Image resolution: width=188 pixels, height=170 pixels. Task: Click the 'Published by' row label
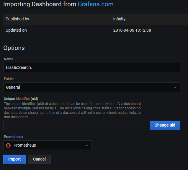click(x=17, y=19)
